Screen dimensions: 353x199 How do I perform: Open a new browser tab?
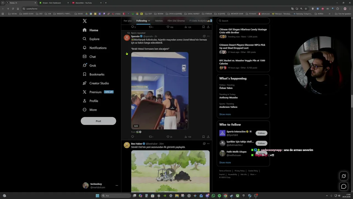106,3
